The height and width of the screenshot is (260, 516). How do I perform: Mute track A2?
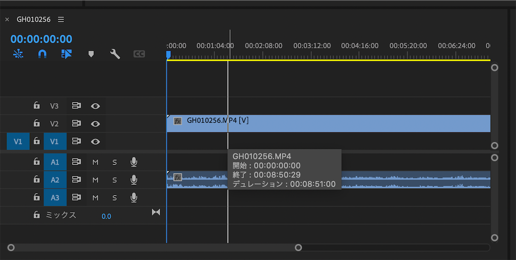[95, 180]
